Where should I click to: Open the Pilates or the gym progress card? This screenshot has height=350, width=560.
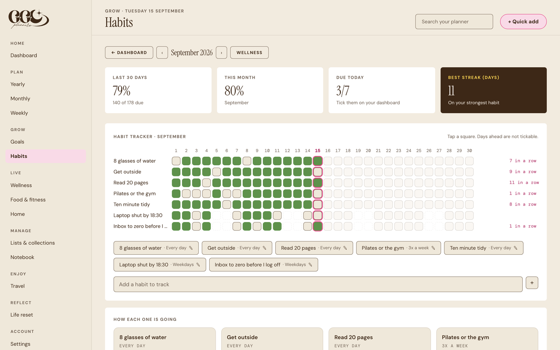point(487,339)
